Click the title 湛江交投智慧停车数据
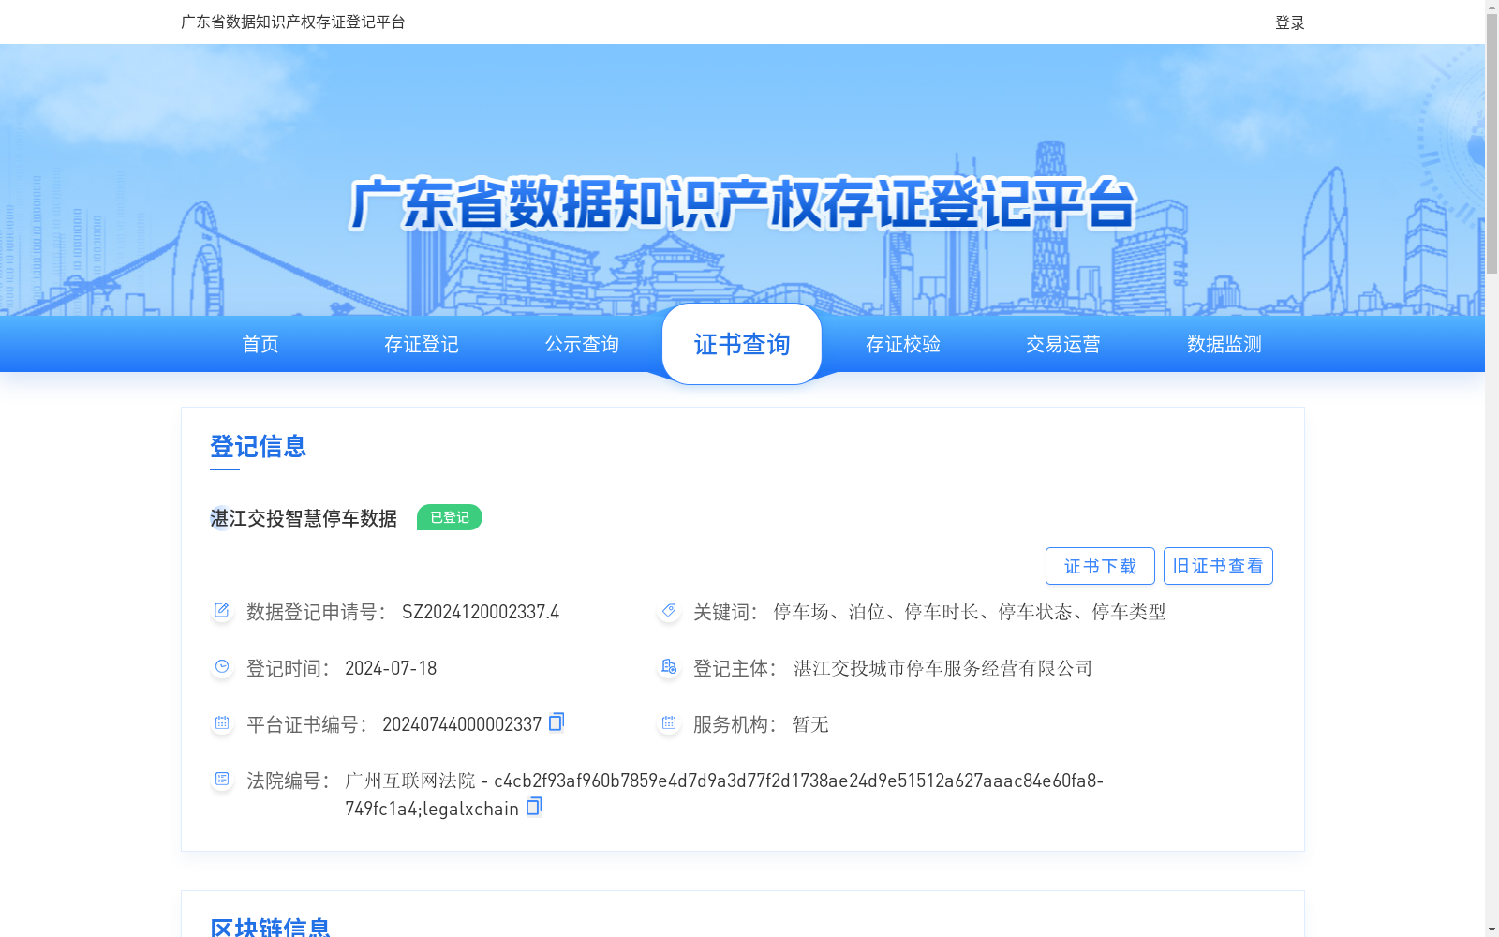The width and height of the screenshot is (1499, 937). [x=304, y=518]
